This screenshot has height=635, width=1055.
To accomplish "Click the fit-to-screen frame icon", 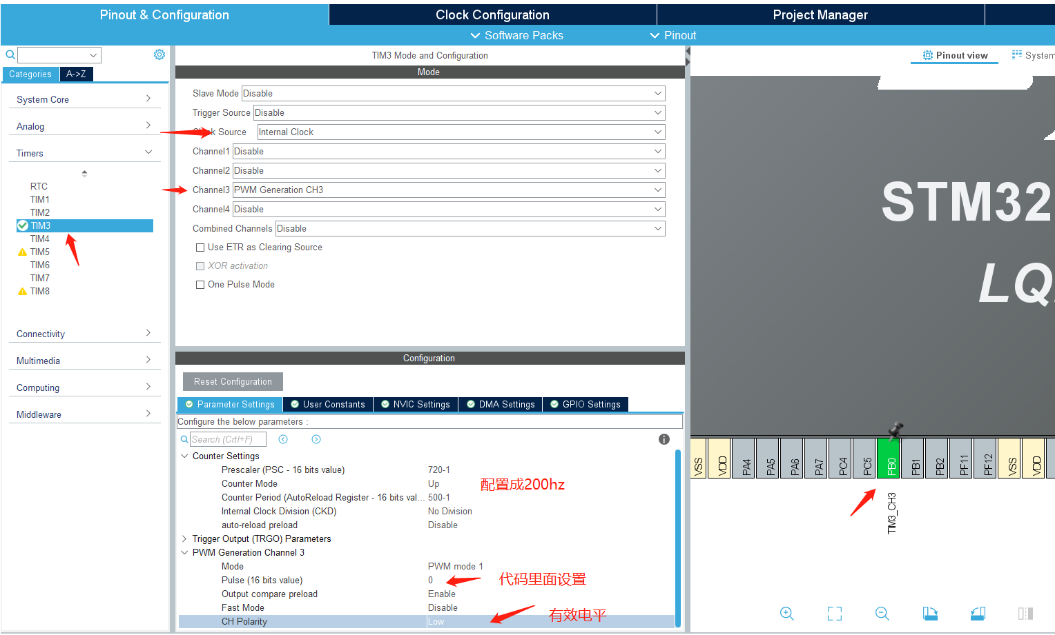I will click(x=835, y=614).
